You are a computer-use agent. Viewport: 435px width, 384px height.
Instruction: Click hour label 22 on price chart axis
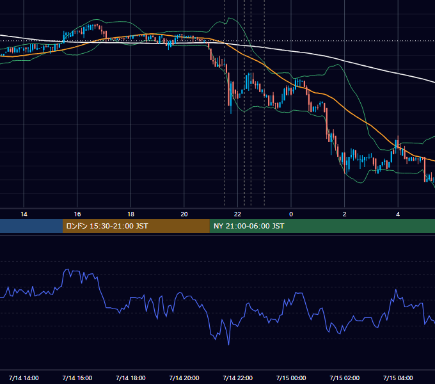pos(238,214)
